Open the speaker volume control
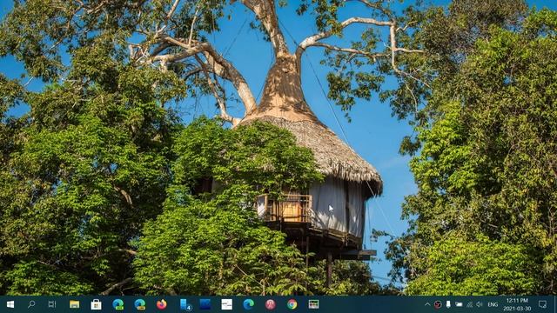Screen dimensions: 557x313 coord(480,304)
